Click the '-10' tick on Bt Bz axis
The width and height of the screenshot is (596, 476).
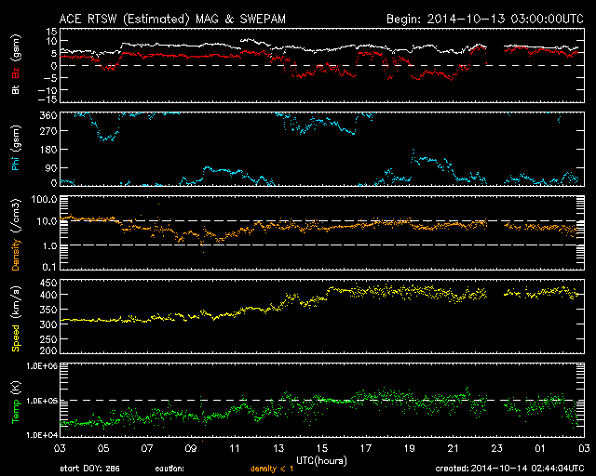(47, 90)
